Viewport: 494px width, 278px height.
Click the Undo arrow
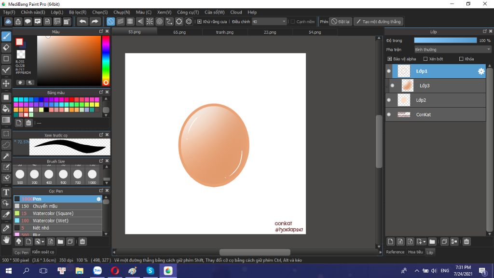(82, 21)
